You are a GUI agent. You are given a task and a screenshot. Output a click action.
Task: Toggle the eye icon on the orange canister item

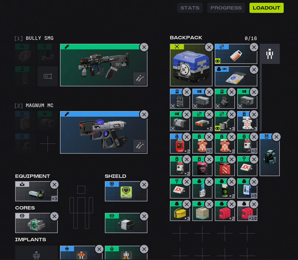(x=218, y=61)
